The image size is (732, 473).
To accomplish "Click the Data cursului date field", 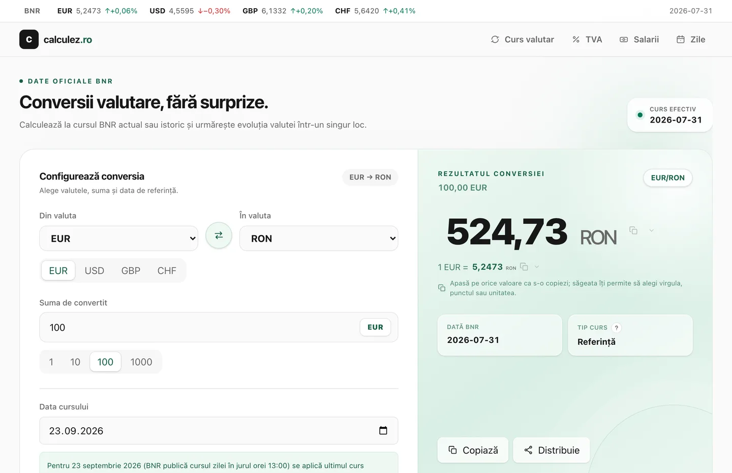I will (x=219, y=431).
